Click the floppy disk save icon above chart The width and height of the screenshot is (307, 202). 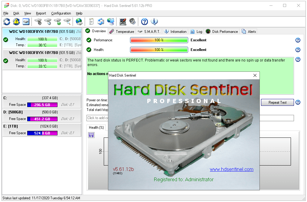[x=91, y=135]
